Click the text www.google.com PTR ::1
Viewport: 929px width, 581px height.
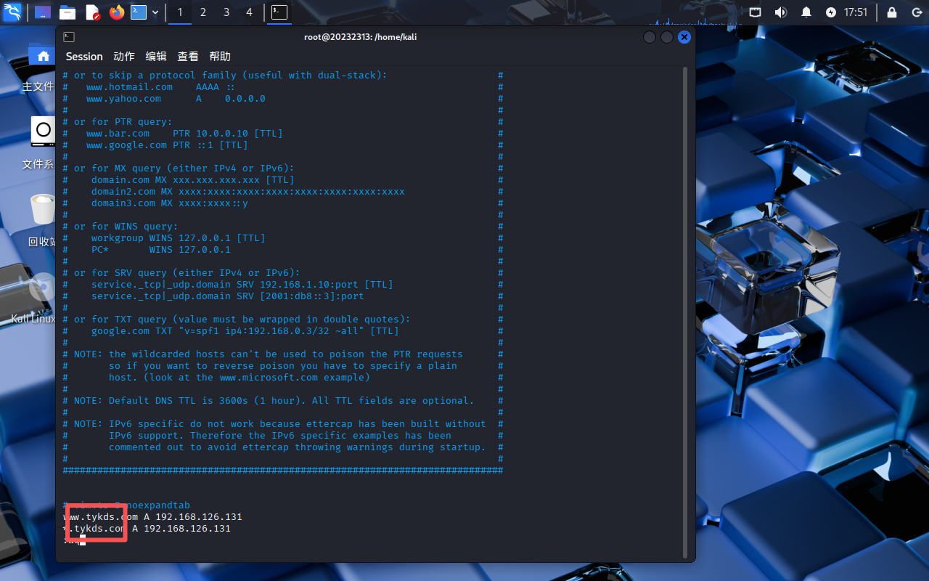coord(150,145)
